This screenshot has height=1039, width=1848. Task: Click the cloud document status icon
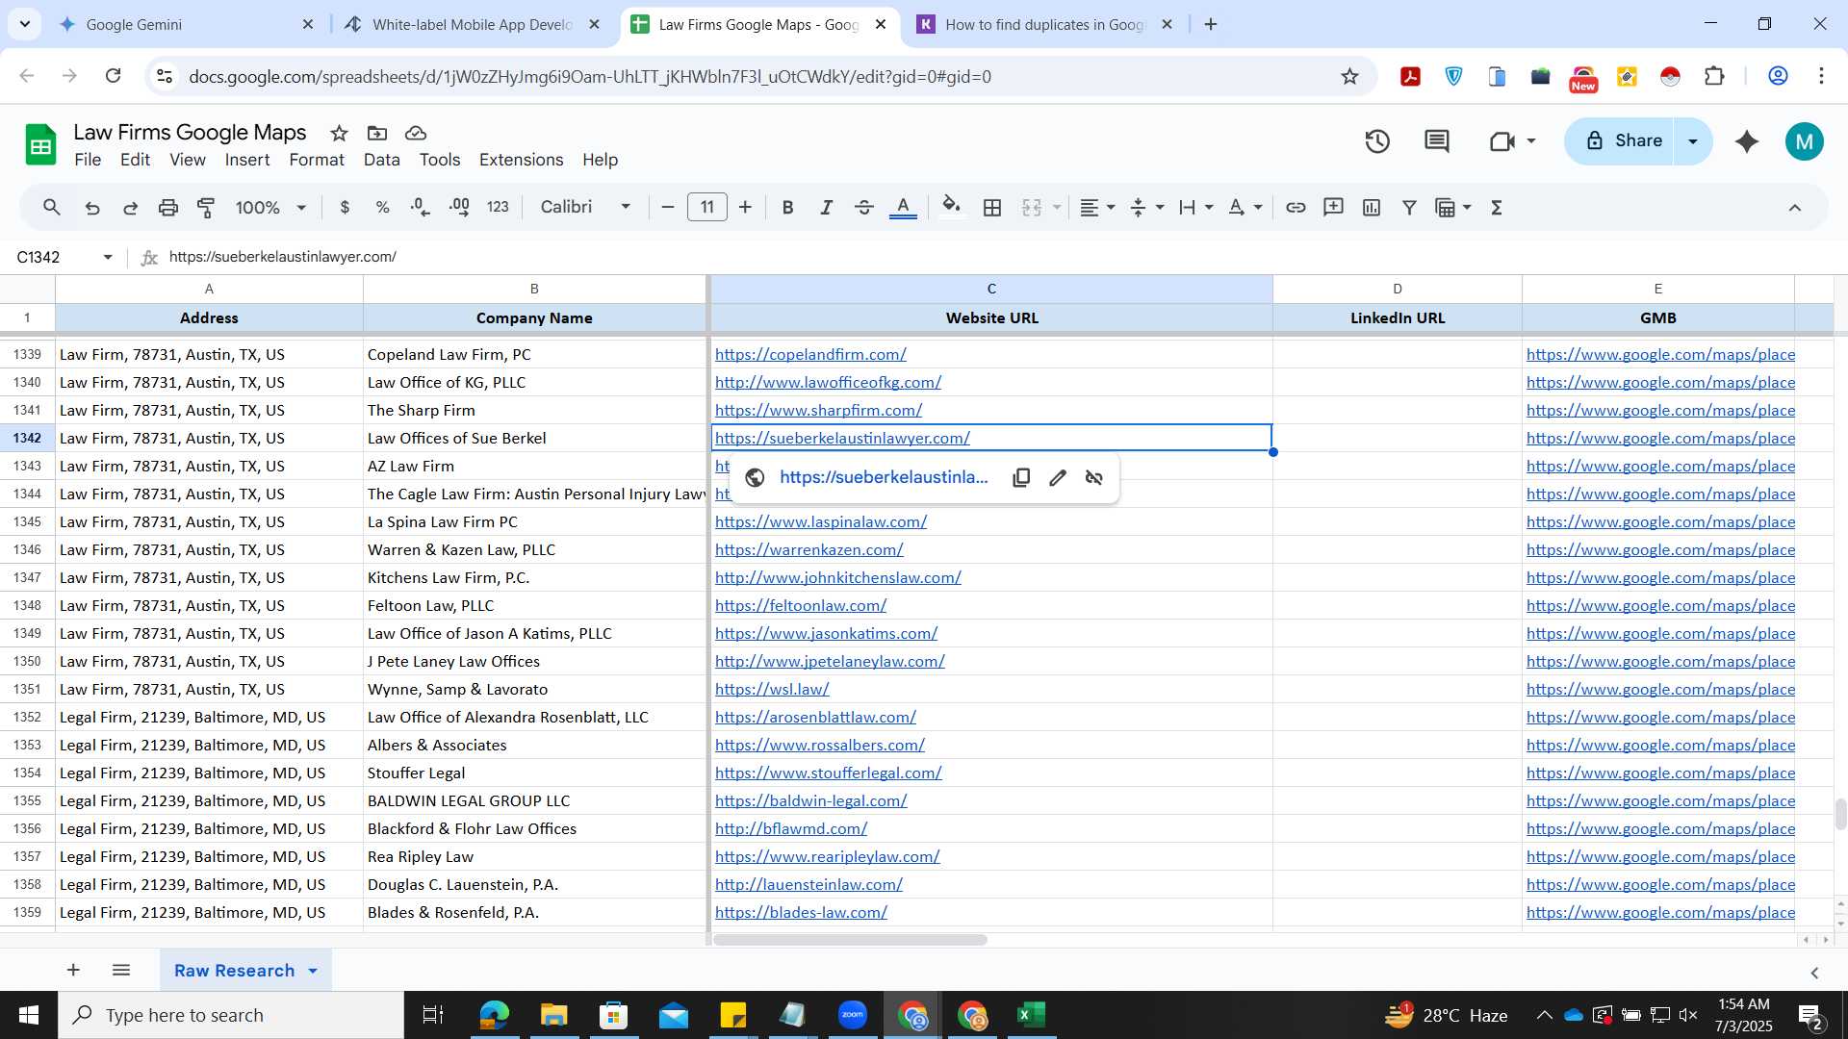pos(416,133)
